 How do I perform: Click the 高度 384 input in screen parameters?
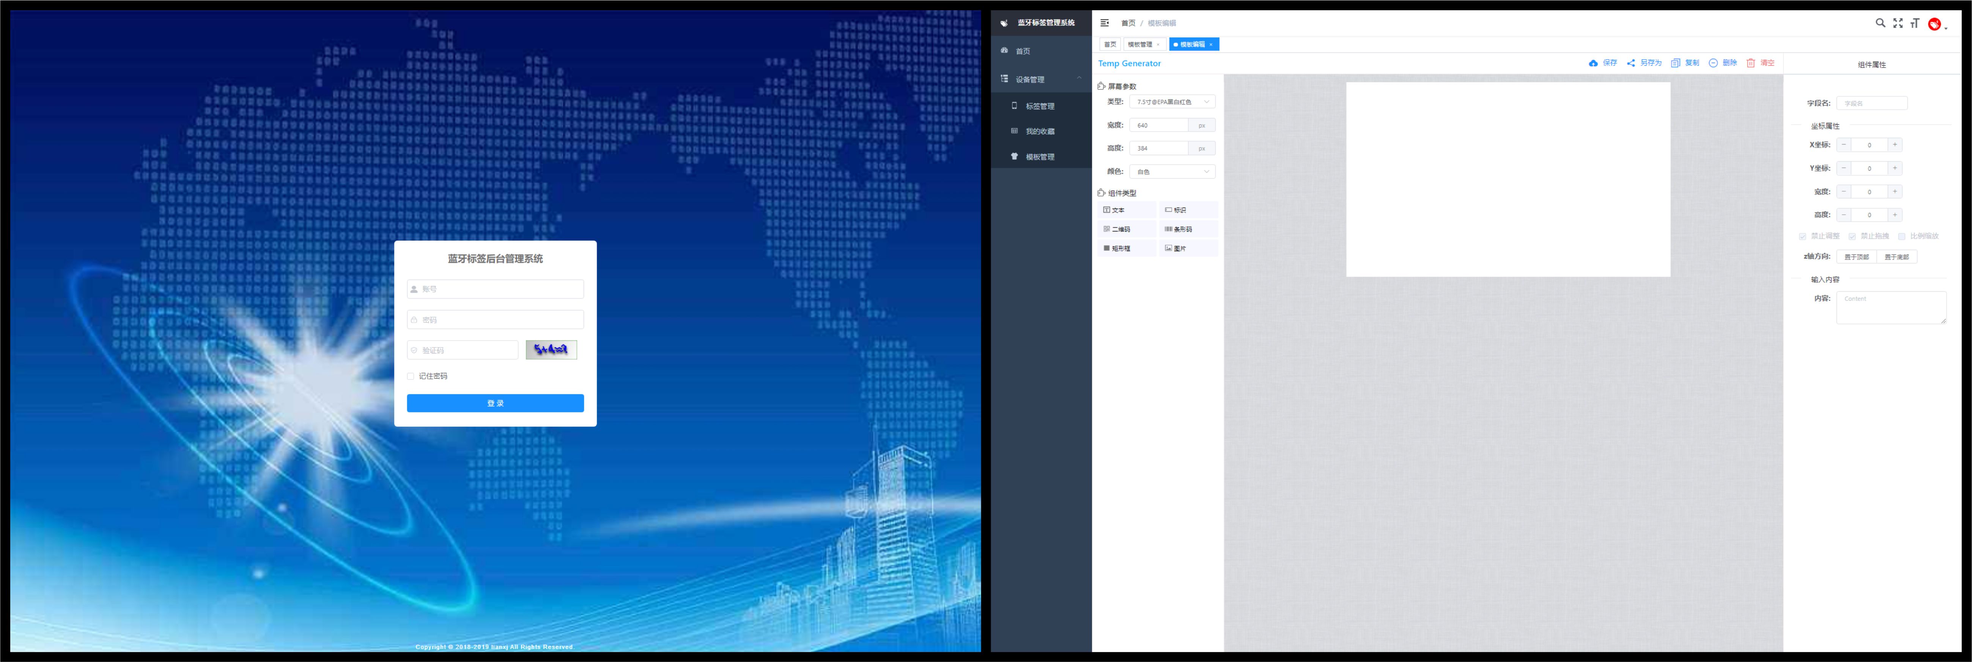[1159, 148]
